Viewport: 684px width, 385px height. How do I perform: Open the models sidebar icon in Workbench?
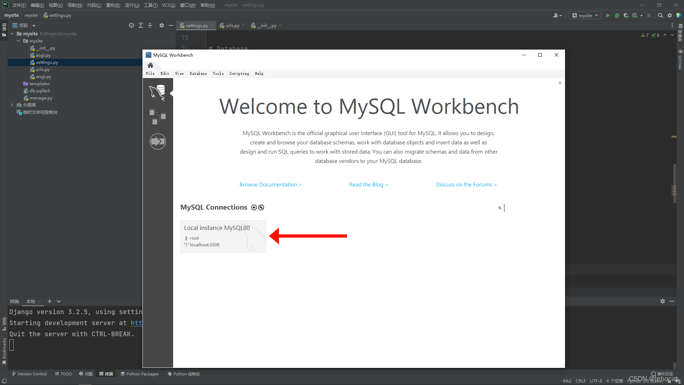(157, 117)
